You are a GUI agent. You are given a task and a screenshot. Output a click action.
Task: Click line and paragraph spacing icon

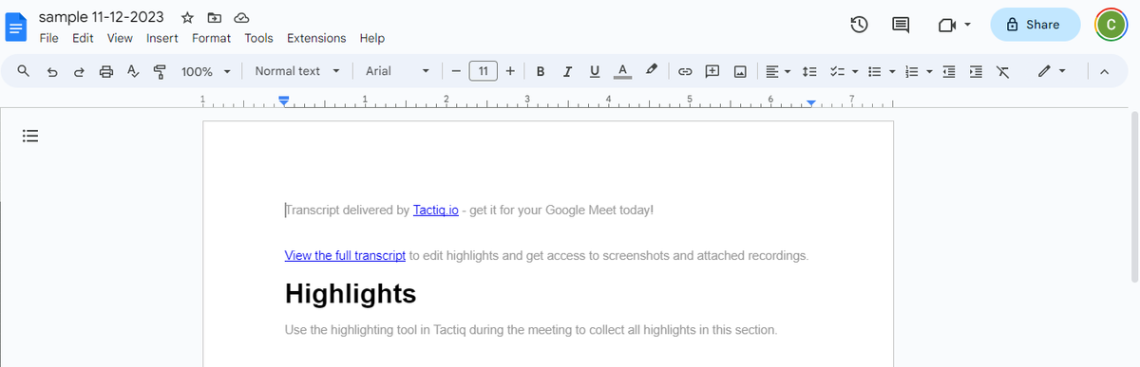coord(810,71)
